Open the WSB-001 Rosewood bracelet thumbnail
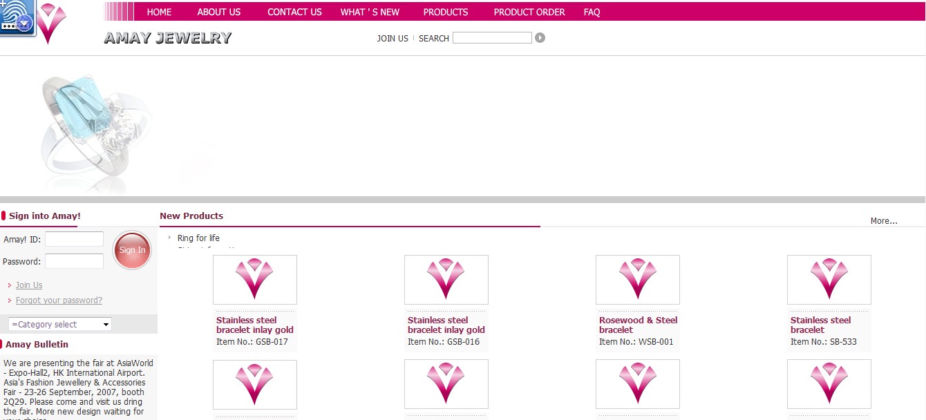 coord(638,280)
